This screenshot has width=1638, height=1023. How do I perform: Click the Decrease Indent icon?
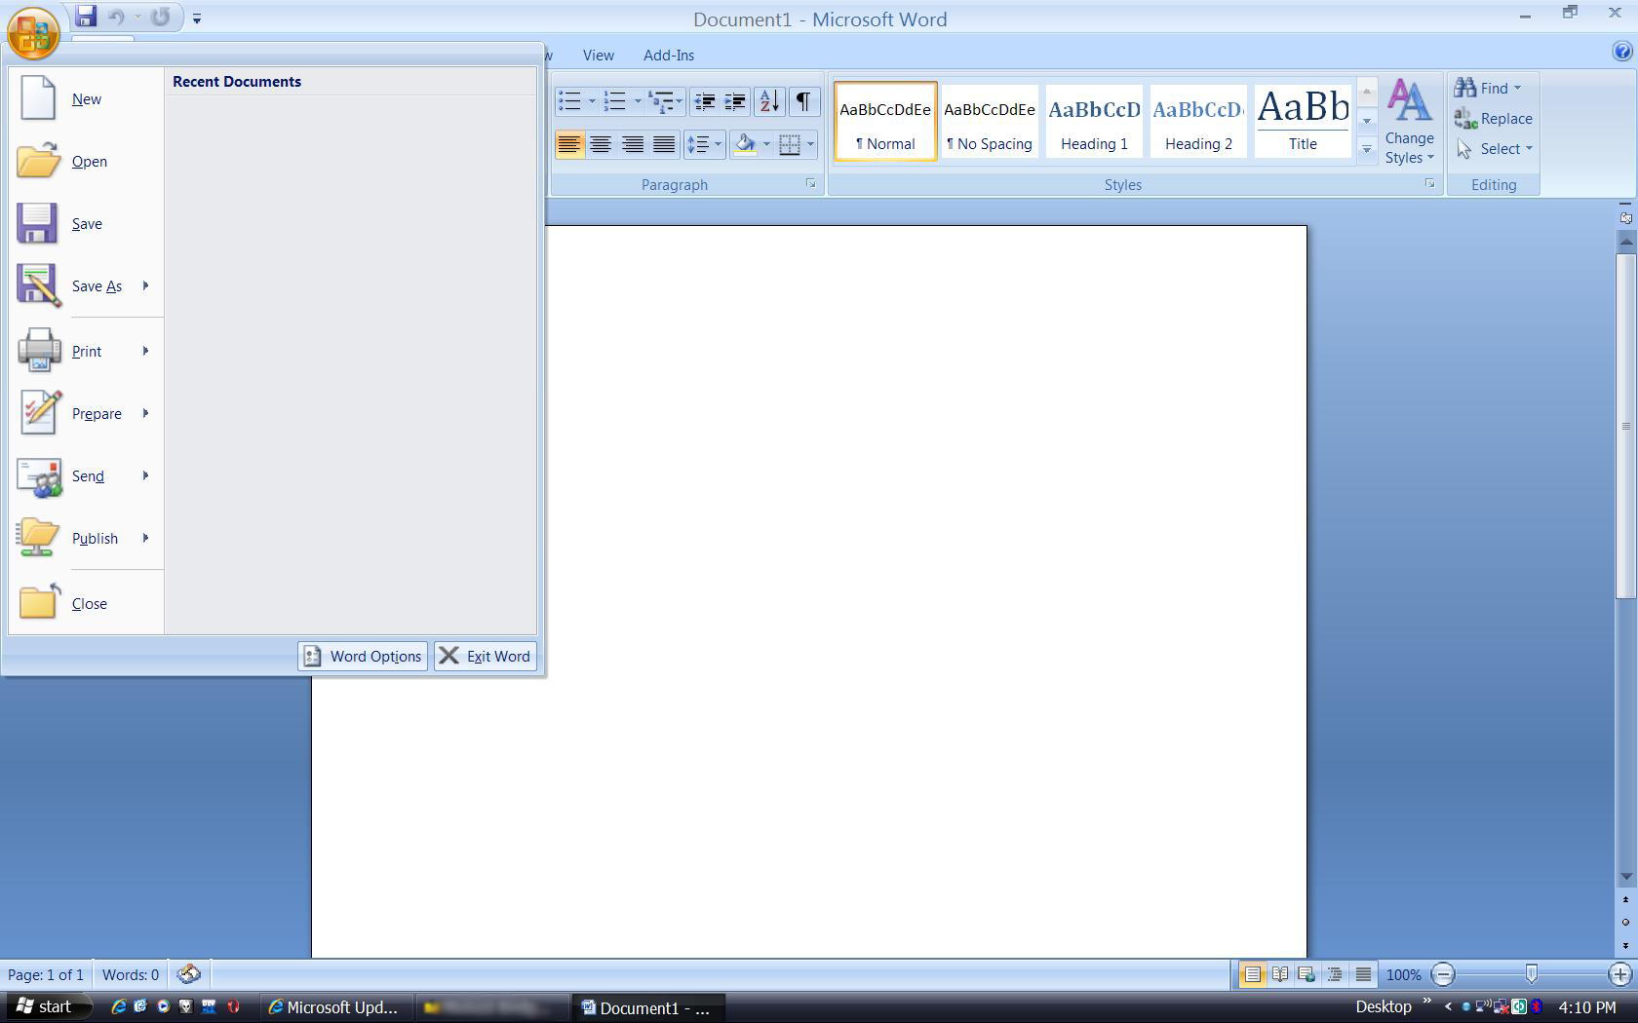coord(704,101)
